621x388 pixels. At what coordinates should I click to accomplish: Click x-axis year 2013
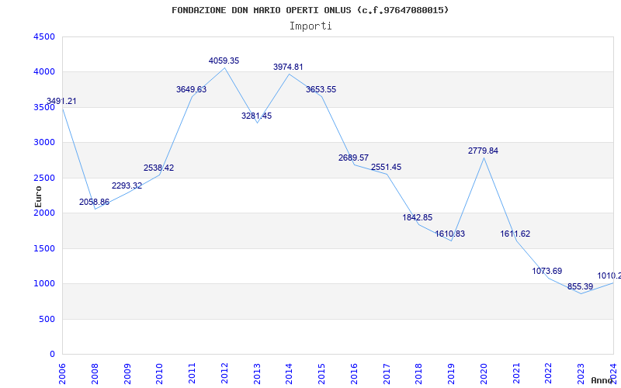point(257,374)
